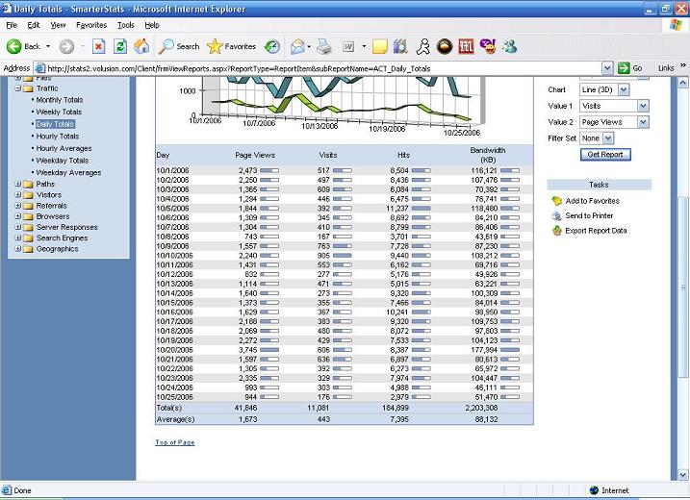The height and width of the screenshot is (500, 690).
Task: Open the Tools menu
Action: pyautogui.click(x=126, y=25)
